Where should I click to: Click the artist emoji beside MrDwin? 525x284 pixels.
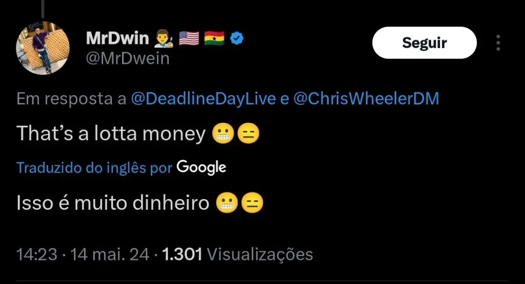(164, 38)
